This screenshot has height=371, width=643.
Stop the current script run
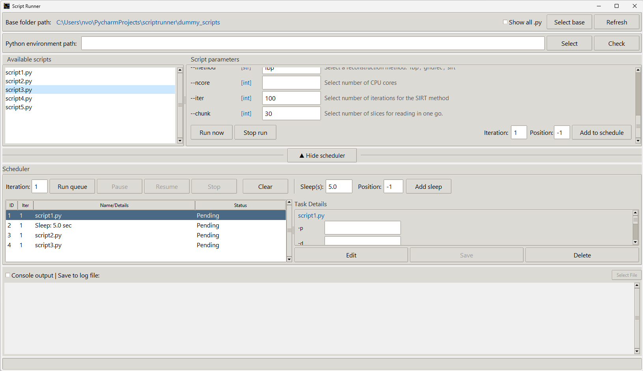[x=255, y=132]
